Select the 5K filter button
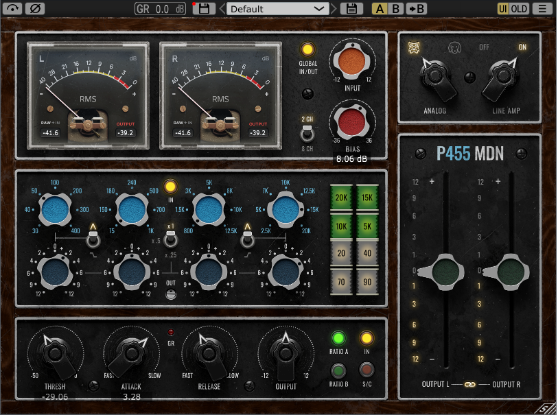This screenshot has width=558, height=415. point(367,226)
